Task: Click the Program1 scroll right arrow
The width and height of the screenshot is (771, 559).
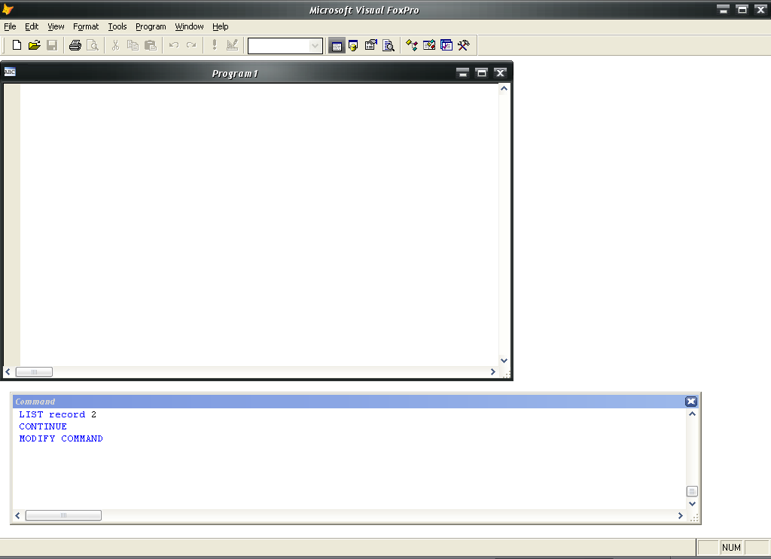Action: coord(493,372)
